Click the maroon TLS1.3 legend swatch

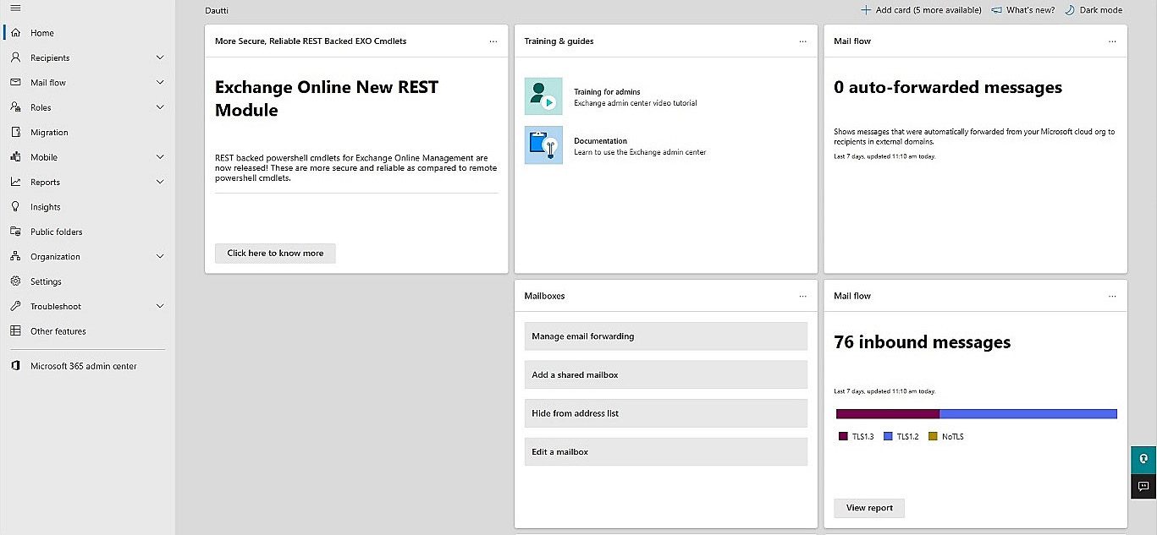(843, 437)
